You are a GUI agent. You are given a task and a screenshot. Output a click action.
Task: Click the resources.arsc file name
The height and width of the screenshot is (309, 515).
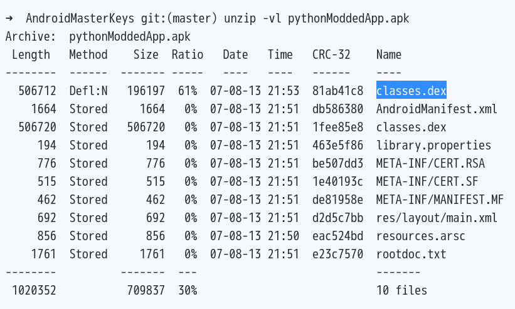[x=421, y=236]
